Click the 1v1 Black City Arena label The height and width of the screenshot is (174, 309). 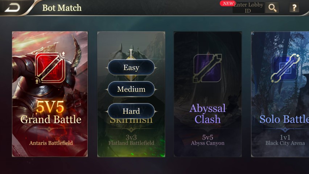[x=285, y=140]
